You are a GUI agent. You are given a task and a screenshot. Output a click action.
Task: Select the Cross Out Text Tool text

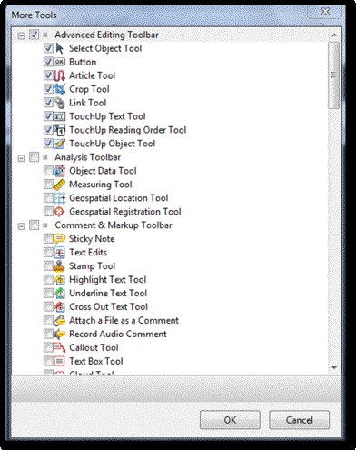coord(108,307)
